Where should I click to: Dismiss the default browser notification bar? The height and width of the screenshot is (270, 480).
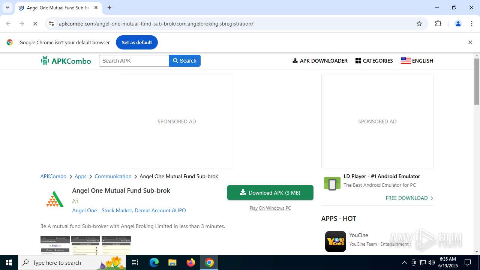pos(470,42)
